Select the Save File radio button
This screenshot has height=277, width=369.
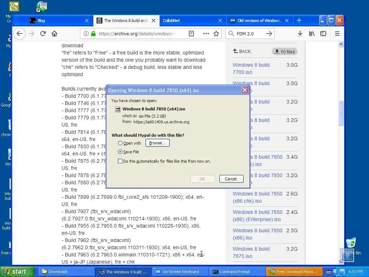(x=120, y=152)
